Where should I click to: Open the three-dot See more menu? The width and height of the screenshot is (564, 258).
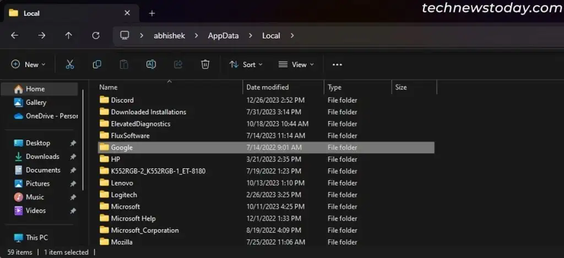(x=337, y=64)
